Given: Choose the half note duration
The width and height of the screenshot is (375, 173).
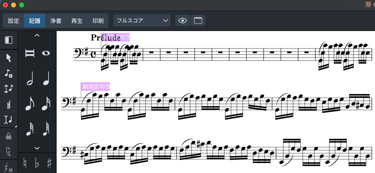Looking at the screenshot, I should point(30,79).
